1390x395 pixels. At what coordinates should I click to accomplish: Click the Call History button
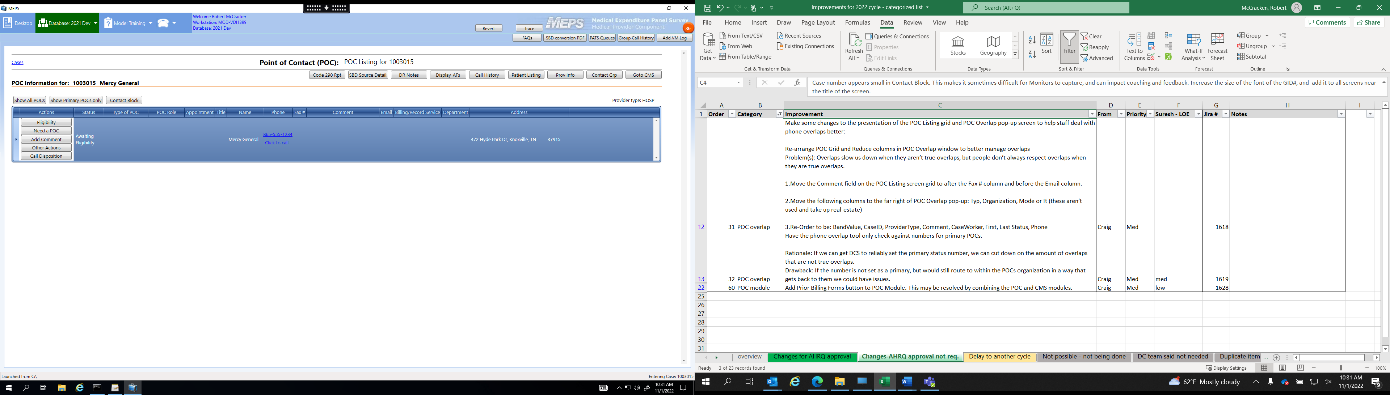[x=487, y=75]
